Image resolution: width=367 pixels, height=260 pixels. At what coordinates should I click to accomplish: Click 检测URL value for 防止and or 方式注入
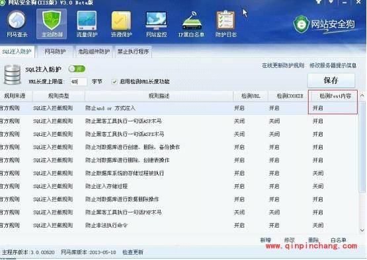click(239, 108)
